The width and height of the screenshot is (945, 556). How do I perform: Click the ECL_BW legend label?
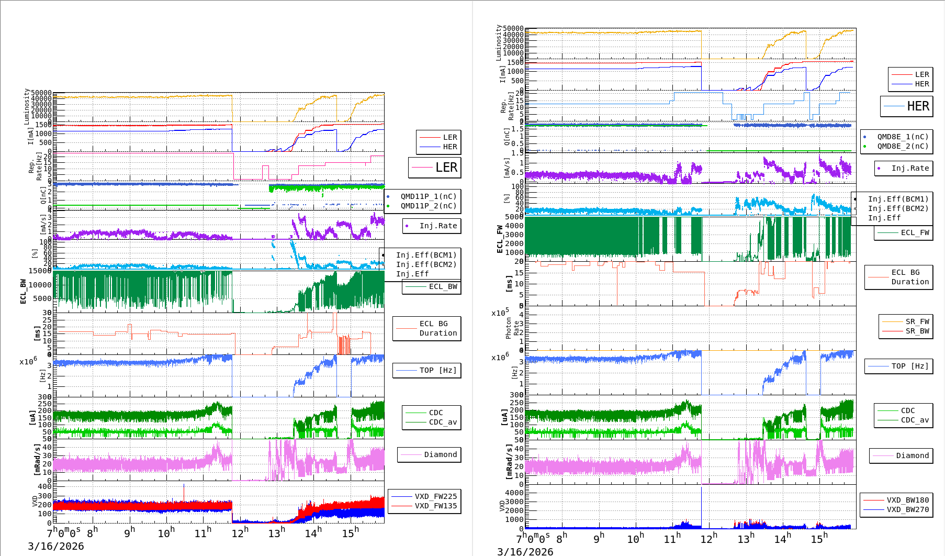coord(443,286)
